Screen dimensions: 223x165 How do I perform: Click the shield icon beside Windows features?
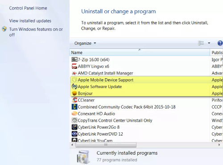click(4, 29)
